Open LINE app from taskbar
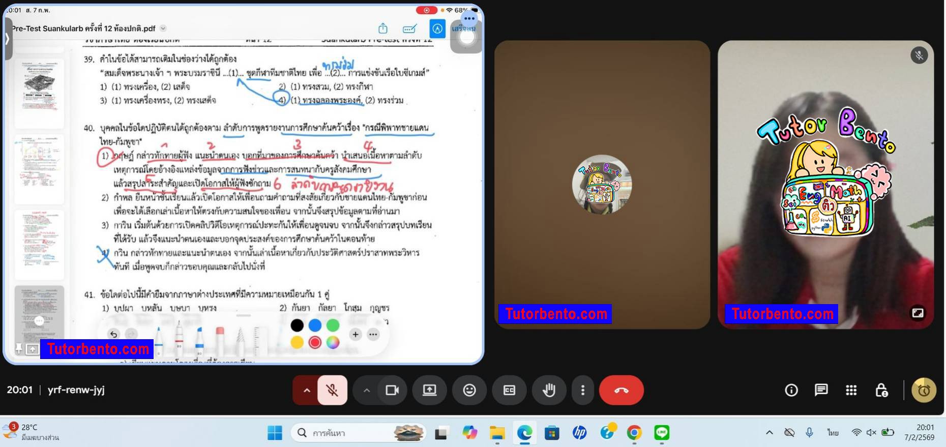This screenshot has height=447, width=946. click(662, 433)
